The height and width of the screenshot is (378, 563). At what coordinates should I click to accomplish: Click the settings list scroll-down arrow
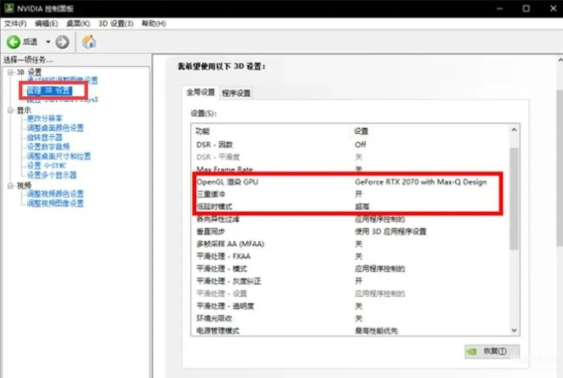click(x=514, y=330)
